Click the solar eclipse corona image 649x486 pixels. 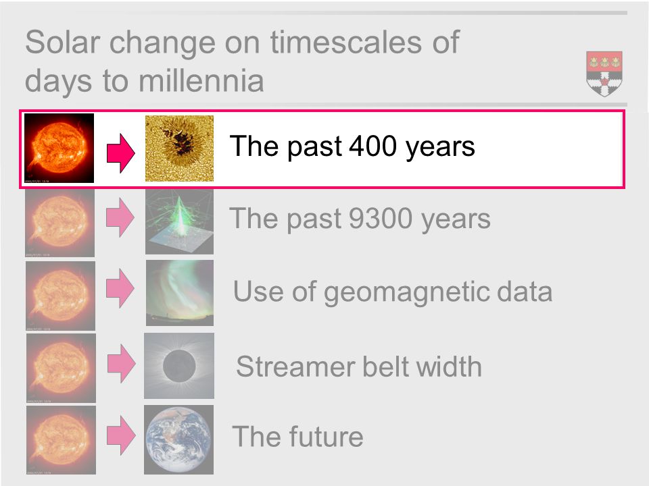[x=179, y=366]
